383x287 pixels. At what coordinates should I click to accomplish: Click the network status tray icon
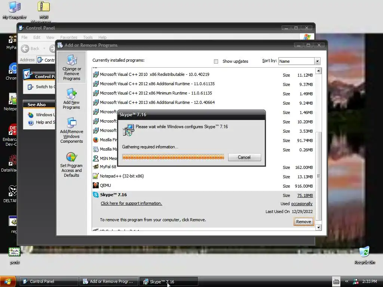click(356, 281)
